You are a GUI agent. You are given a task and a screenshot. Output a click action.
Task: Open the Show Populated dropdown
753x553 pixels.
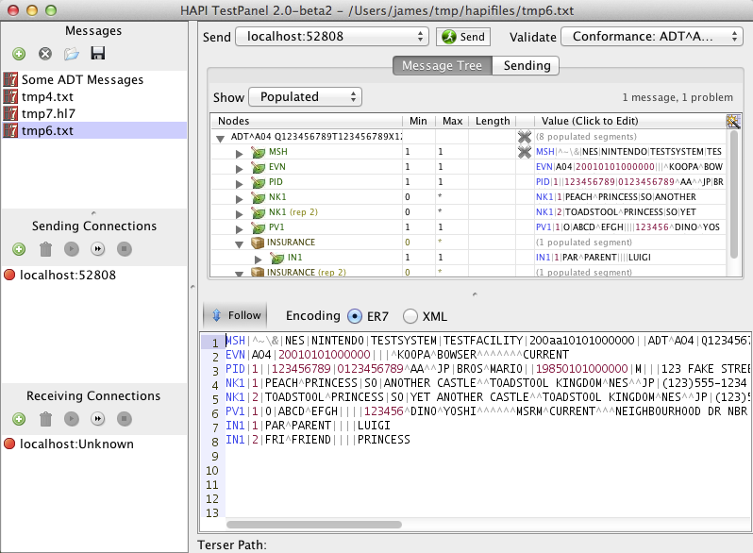[x=305, y=97]
